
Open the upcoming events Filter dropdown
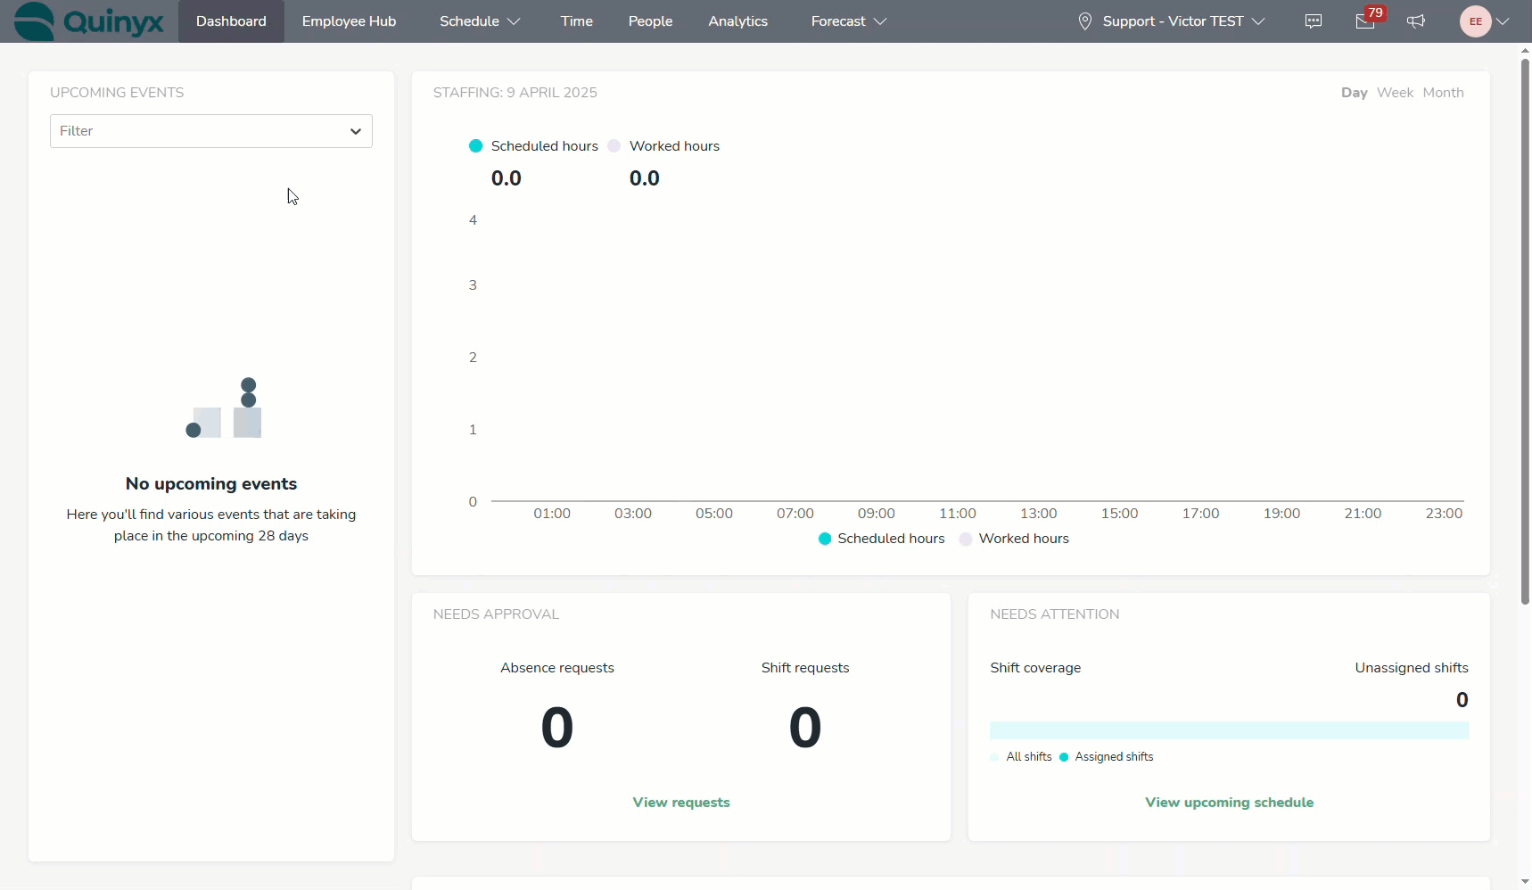211,131
